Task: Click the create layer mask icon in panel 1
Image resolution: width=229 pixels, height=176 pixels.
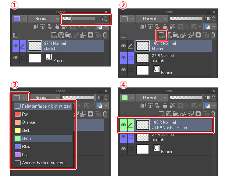Action: tap(90, 35)
